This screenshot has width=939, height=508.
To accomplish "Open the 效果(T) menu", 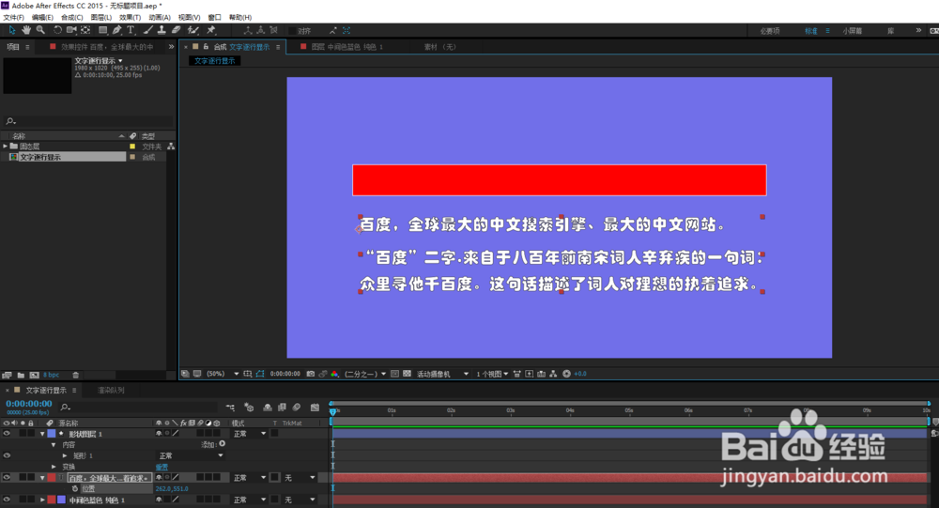I will click(x=130, y=18).
